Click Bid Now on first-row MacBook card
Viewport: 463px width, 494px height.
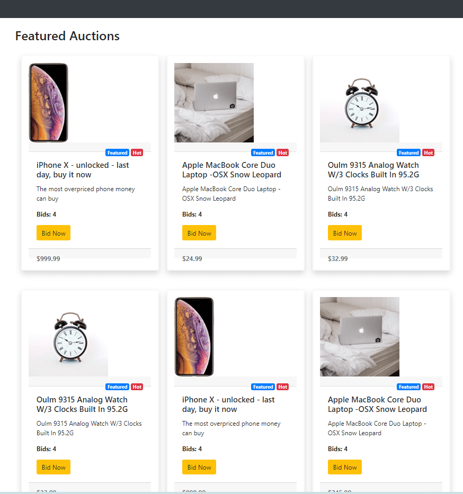point(199,233)
